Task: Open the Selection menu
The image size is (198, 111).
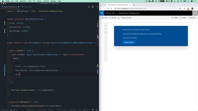Action: (23, 1)
